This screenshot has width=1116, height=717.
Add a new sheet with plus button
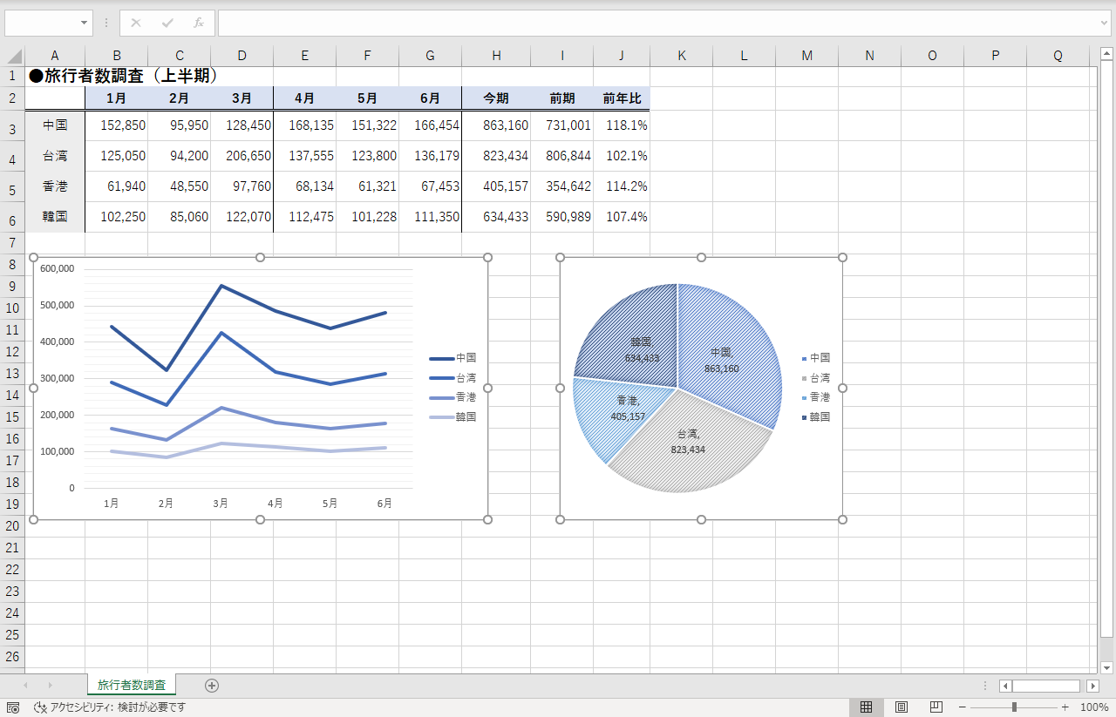212,686
